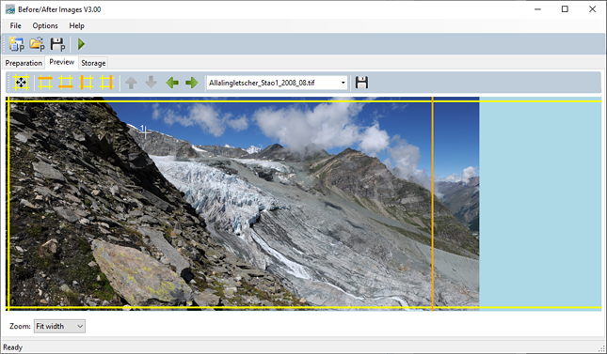Screen dimensions: 607x354
Task: Open the Allalingletscher image file dropdown
Action: [277, 83]
